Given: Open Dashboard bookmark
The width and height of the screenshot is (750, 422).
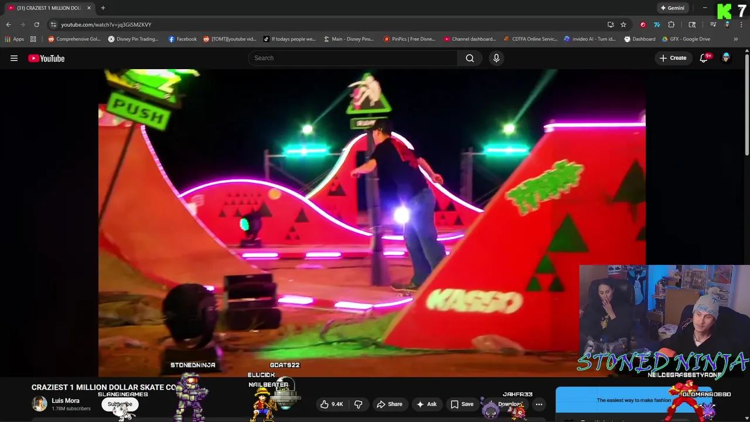Looking at the screenshot, I should click(x=640, y=39).
